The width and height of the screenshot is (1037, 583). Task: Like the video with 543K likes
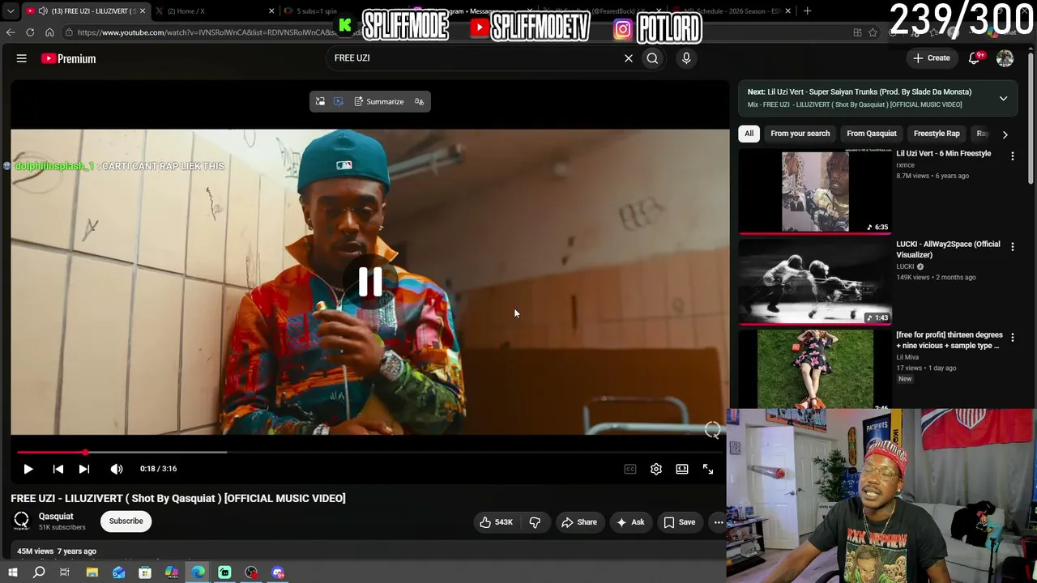coord(496,522)
